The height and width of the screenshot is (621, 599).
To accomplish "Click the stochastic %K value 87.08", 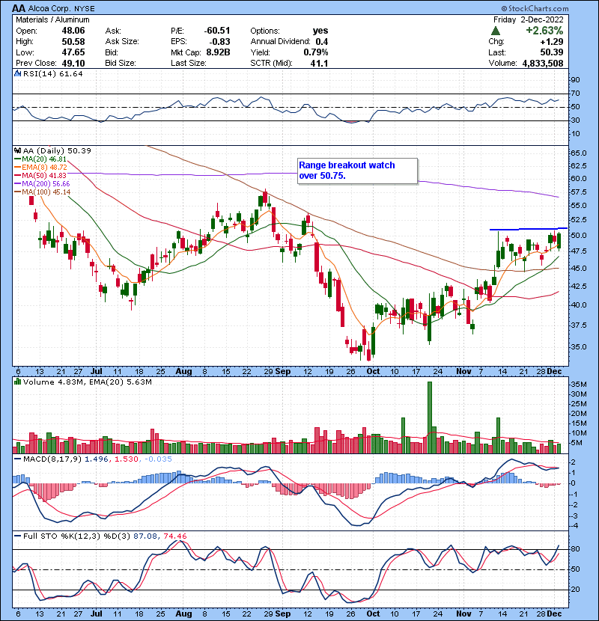I will (x=145, y=536).
